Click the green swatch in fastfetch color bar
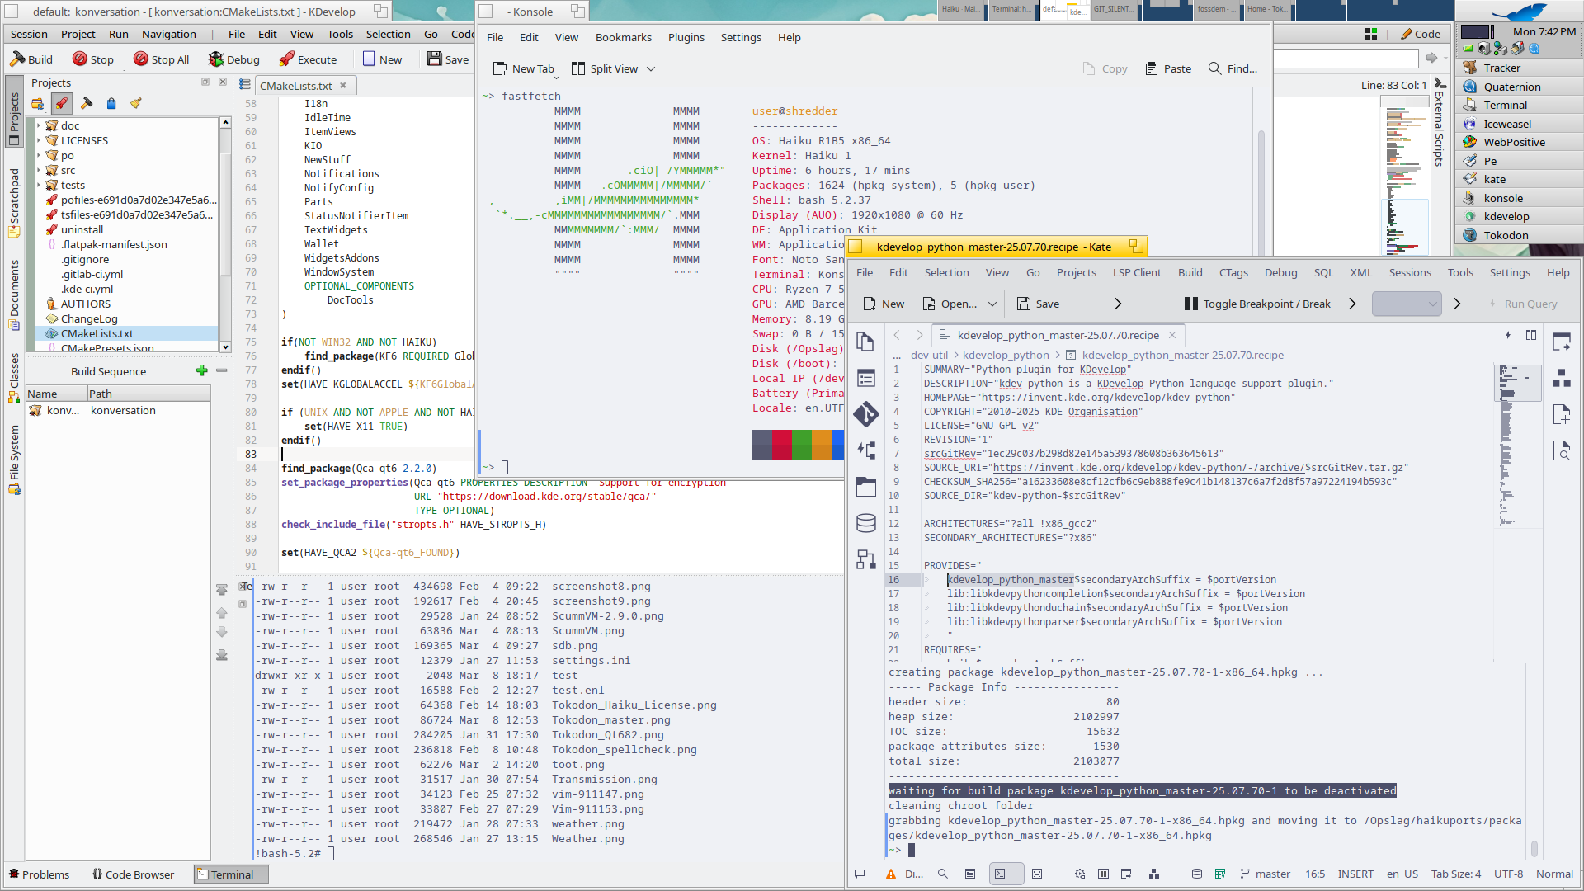1584x891 pixels. pos(802,444)
